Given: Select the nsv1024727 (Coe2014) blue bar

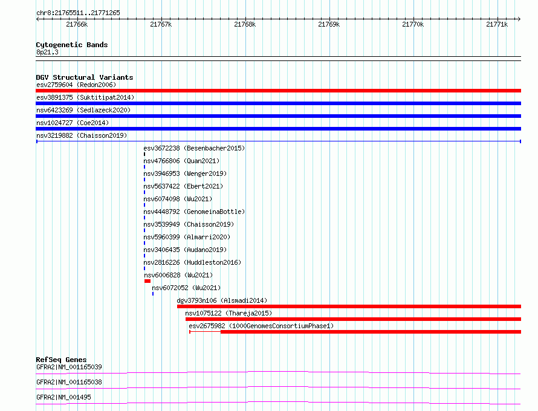Looking at the screenshot, I should click(x=278, y=129).
